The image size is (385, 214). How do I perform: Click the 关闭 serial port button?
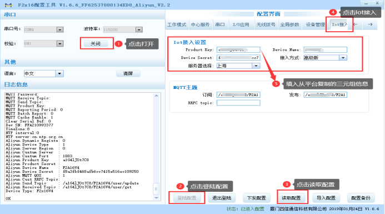click(96, 44)
